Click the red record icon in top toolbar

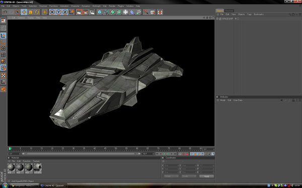click(x=160, y=12)
